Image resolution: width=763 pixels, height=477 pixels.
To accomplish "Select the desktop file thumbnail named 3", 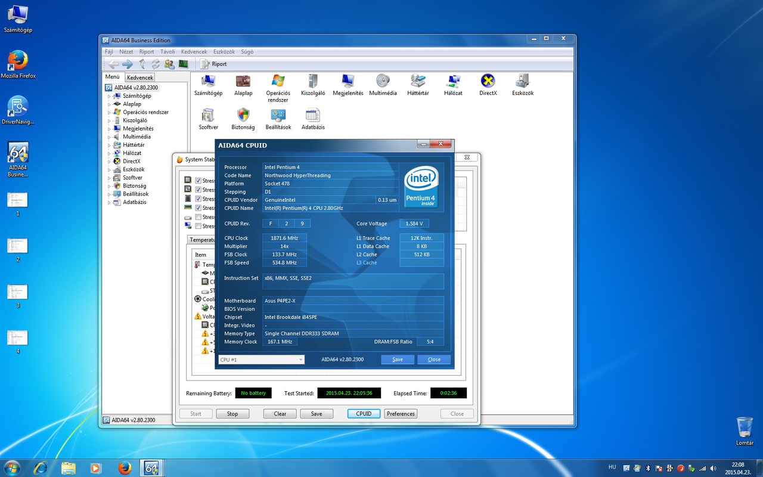I will [x=18, y=296].
